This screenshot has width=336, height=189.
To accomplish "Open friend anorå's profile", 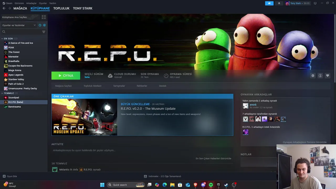I will click(x=253, y=104).
